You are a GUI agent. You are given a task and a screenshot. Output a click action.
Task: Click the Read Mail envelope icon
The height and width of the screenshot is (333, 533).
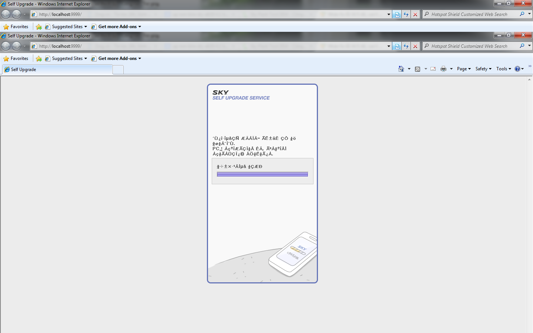click(433, 69)
